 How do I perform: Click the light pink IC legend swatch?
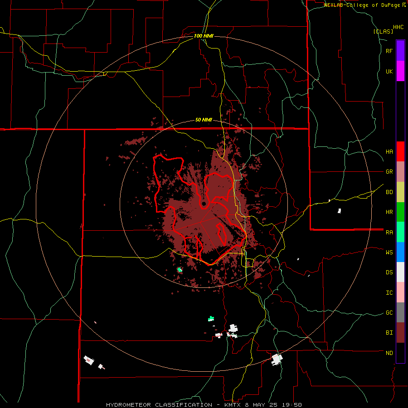(x=400, y=292)
